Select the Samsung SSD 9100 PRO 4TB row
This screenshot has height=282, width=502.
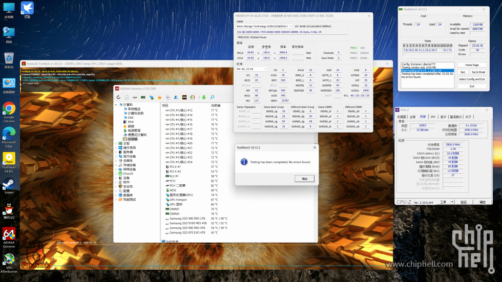pos(197,223)
